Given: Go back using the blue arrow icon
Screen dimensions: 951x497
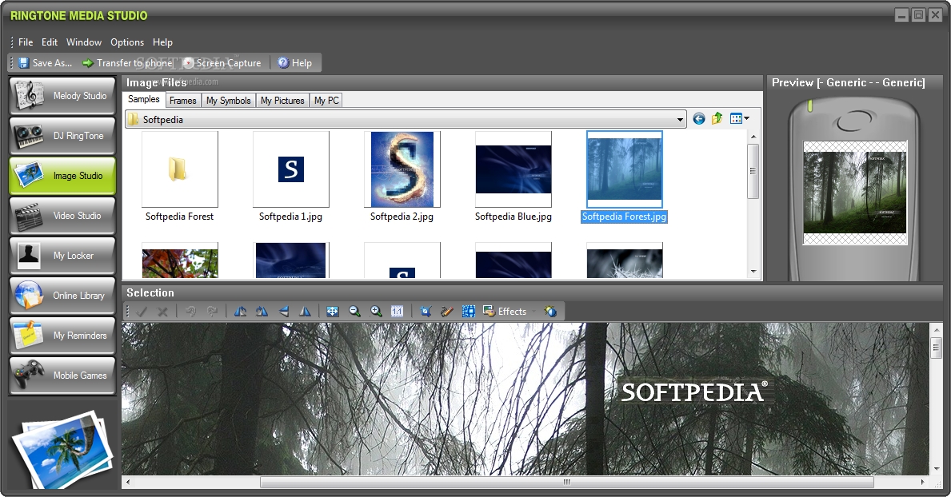Looking at the screenshot, I should (699, 119).
